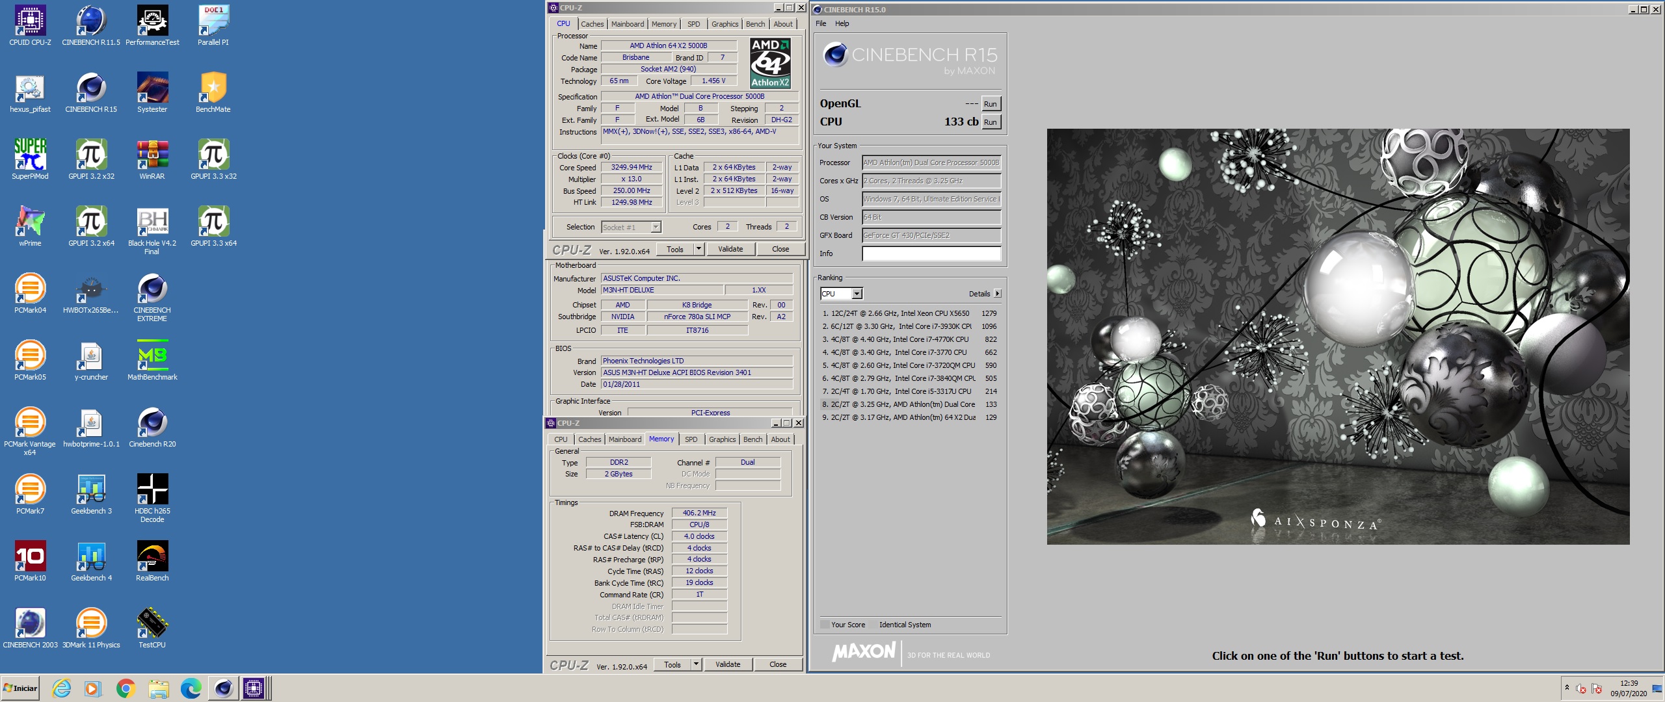The image size is (1665, 702).
Task: Select ranking row Intel Core i7-4770K
Action: [x=909, y=339]
